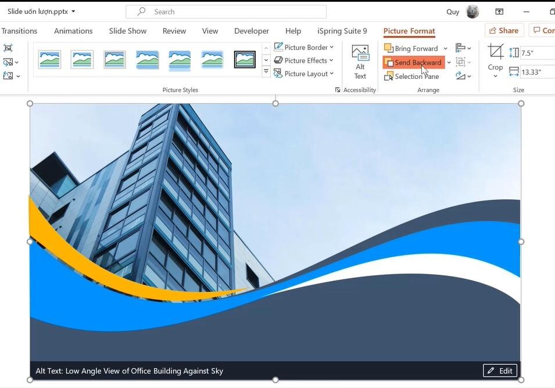This screenshot has height=388, width=555.
Task: Expand the Send Backward dropdown arrow
Action: pyautogui.click(x=449, y=63)
